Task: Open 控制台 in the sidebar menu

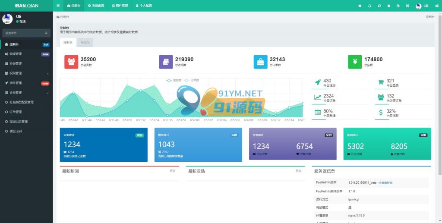Action: pos(26,44)
